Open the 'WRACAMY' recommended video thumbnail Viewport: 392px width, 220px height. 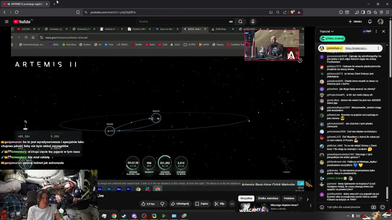pyautogui.click(x=254, y=208)
